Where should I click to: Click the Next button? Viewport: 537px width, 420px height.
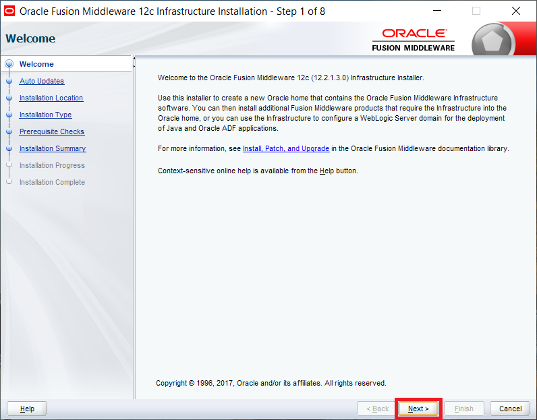click(418, 409)
